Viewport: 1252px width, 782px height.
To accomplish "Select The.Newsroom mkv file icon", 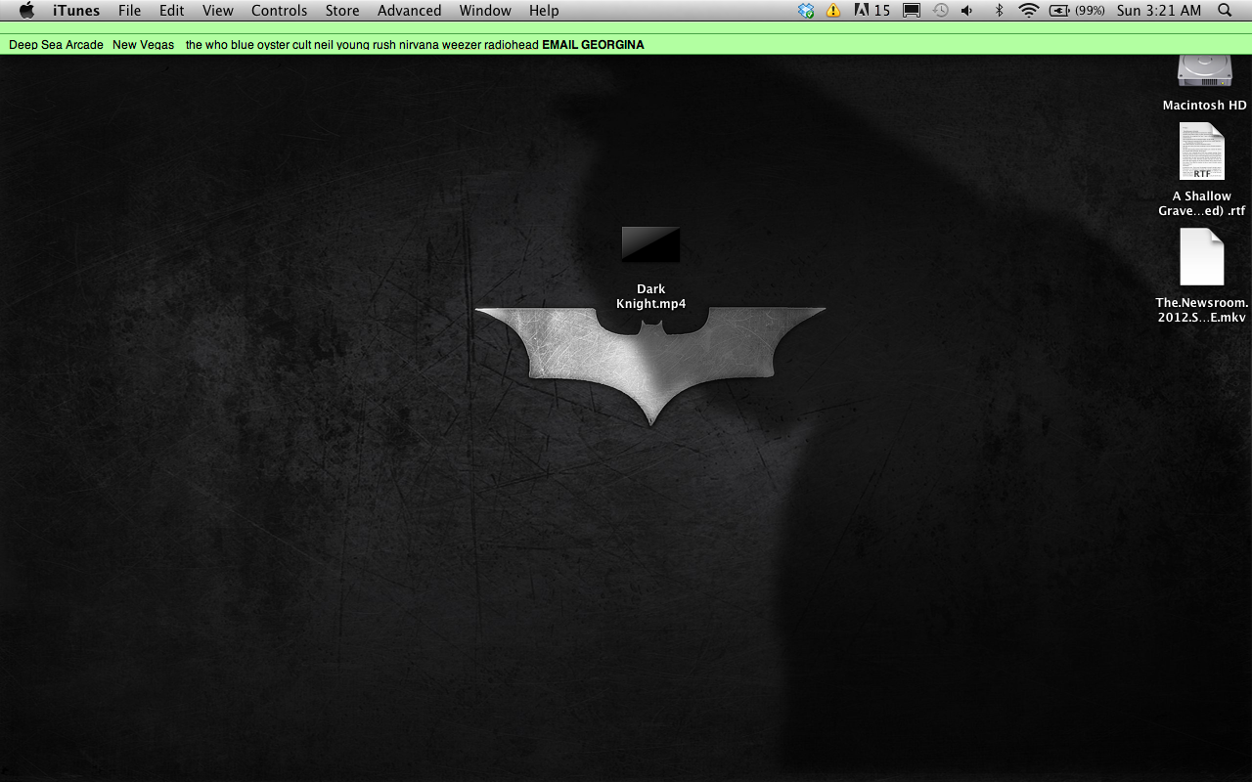I will (x=1202, y=257).
